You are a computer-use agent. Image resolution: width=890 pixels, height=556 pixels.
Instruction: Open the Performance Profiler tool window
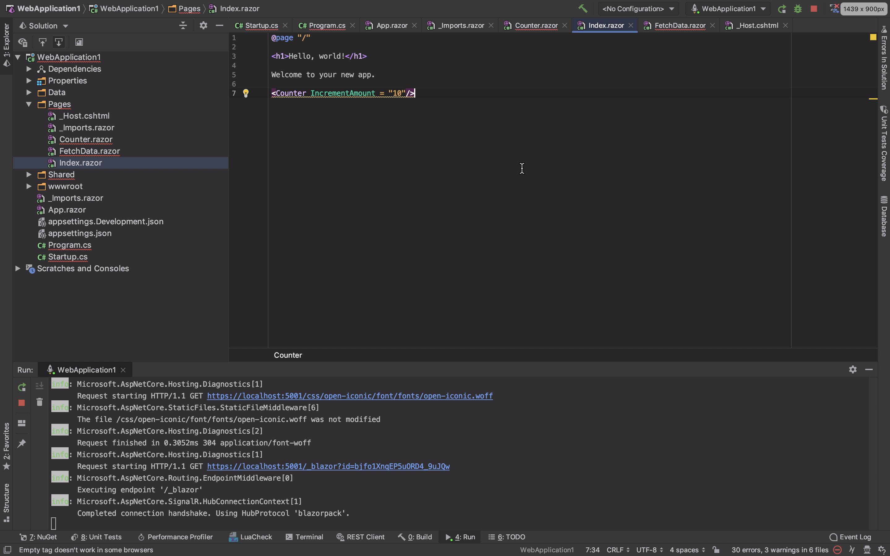(x=175, y=537)
